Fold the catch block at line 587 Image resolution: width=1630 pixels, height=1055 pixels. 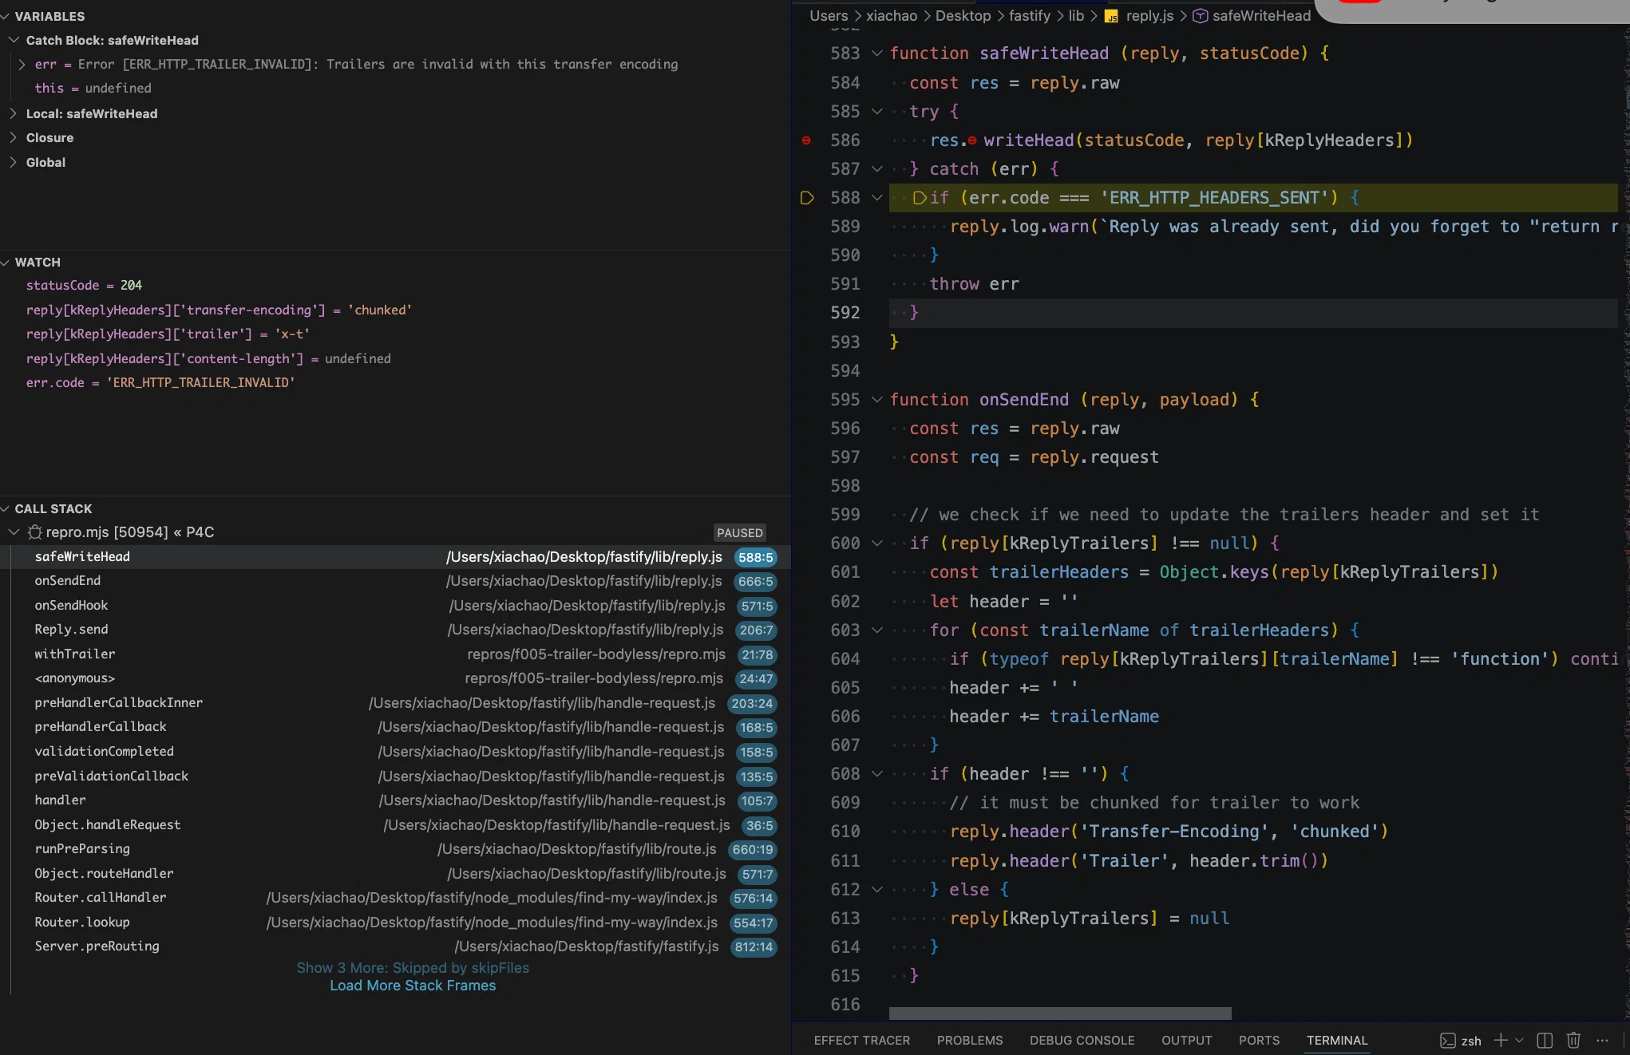[x=876, y=169]
